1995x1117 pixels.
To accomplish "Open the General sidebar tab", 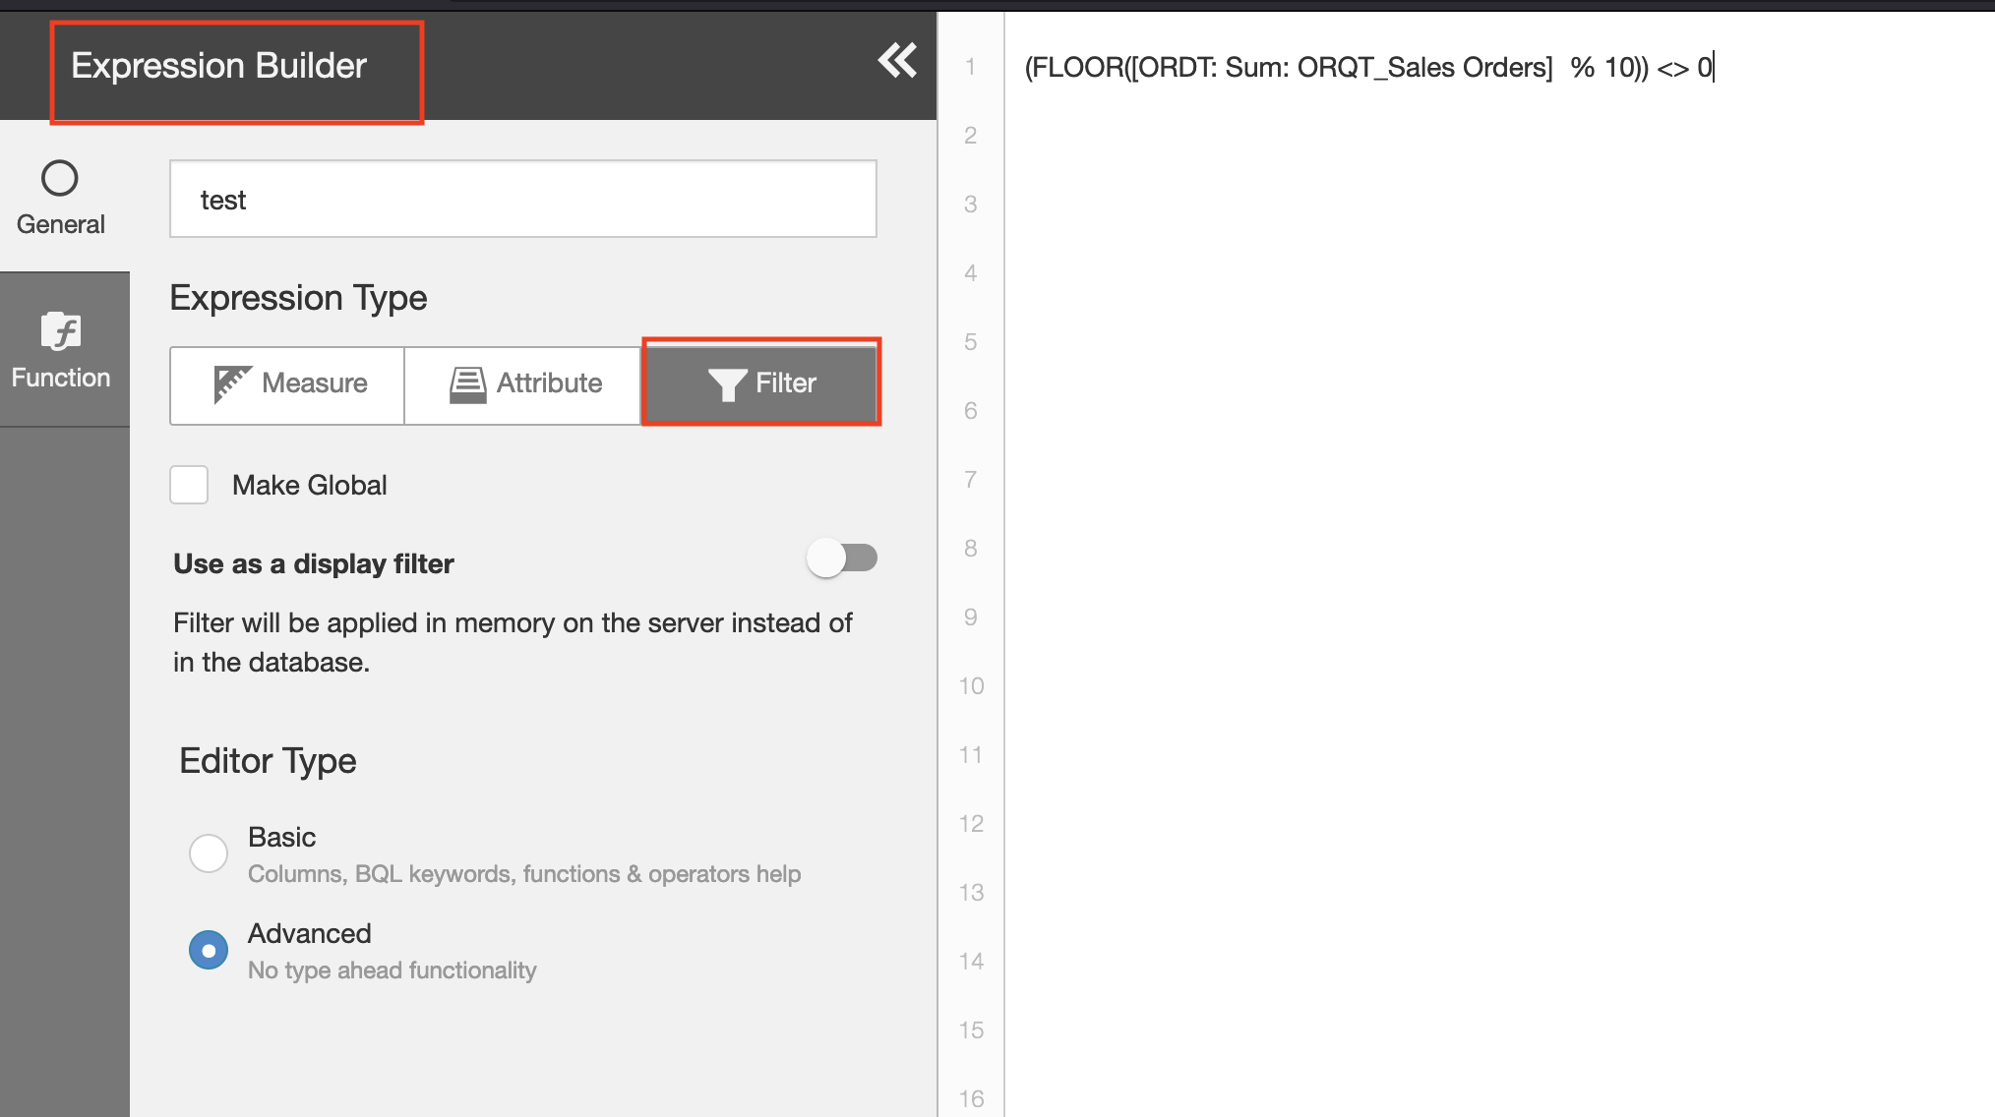I will point(61,198).
